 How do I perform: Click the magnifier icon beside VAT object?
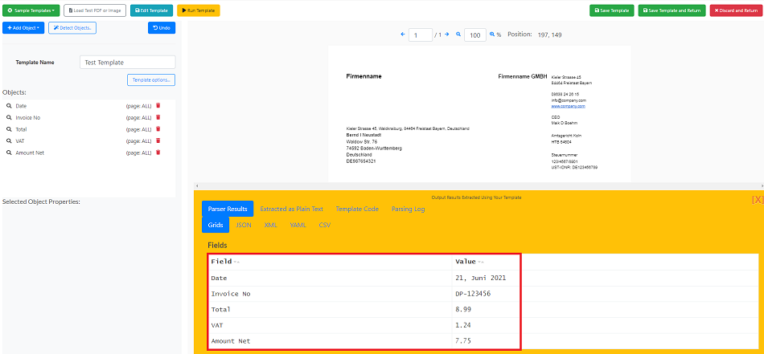[x=9, y=140]
